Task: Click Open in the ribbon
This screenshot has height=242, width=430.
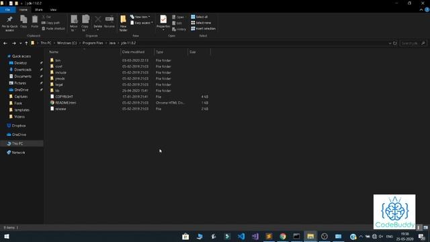Action: click(x=178, y=17)
